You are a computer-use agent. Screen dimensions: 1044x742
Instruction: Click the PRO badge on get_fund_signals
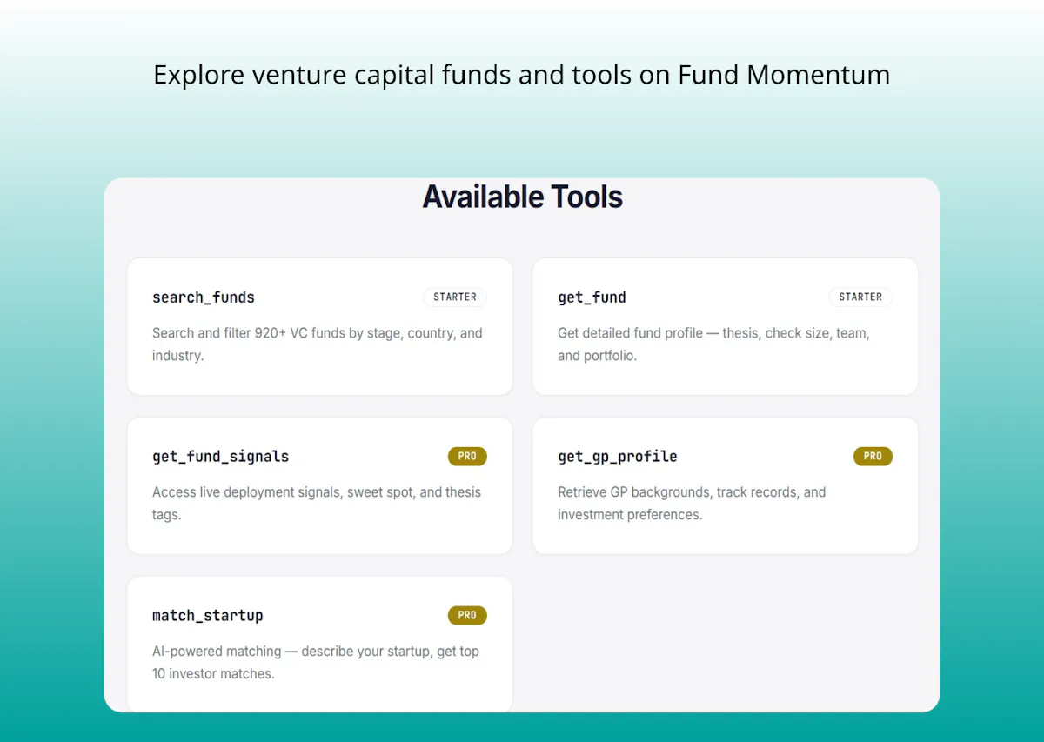click(x=467, y=456)
